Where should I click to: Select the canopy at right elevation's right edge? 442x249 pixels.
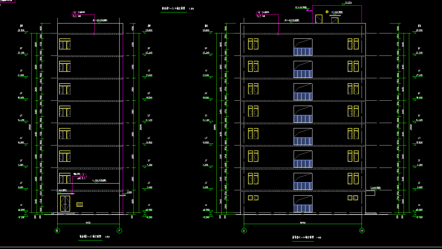pyautogui.click(x=370, y=193)
